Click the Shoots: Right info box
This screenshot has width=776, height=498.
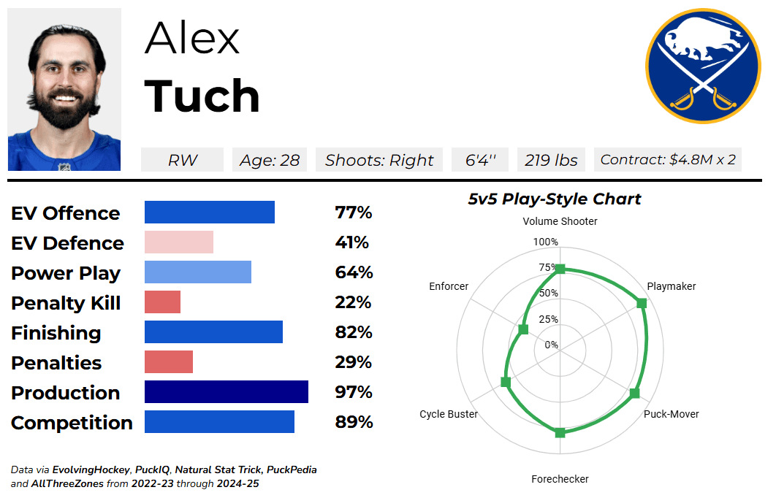(379, 160)
